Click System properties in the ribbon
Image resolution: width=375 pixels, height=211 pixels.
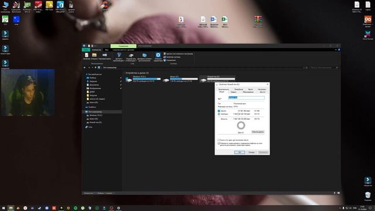pos(172,57)
